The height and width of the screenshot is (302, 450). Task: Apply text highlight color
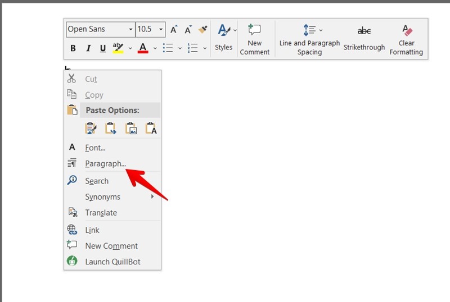[x=118, y=48]
